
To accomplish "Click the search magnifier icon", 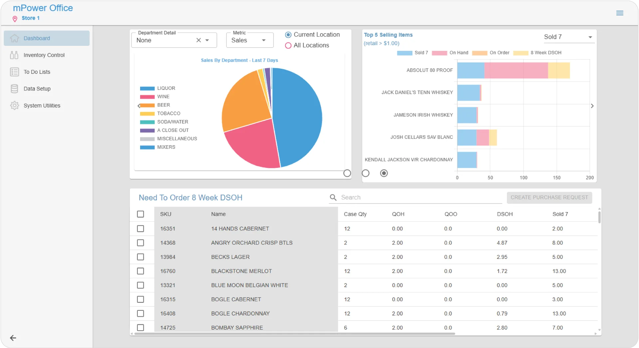I will (333, 197).
